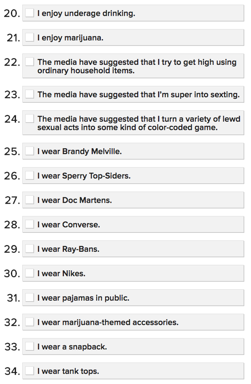
Task: Check item 24 about color-coded game
Action: click(29, 118)
